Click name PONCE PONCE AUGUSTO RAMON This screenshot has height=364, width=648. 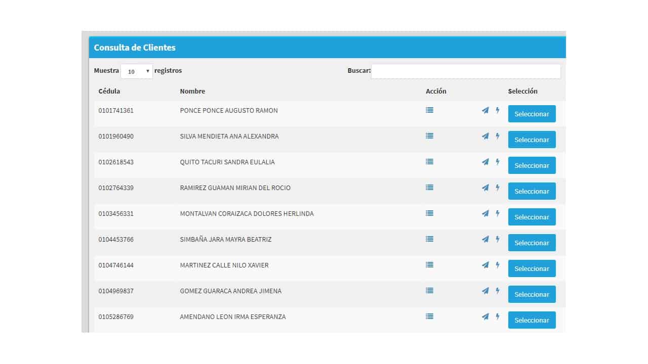[229, 110]
